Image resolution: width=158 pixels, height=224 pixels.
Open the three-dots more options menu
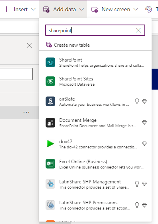tap(26, 112)
